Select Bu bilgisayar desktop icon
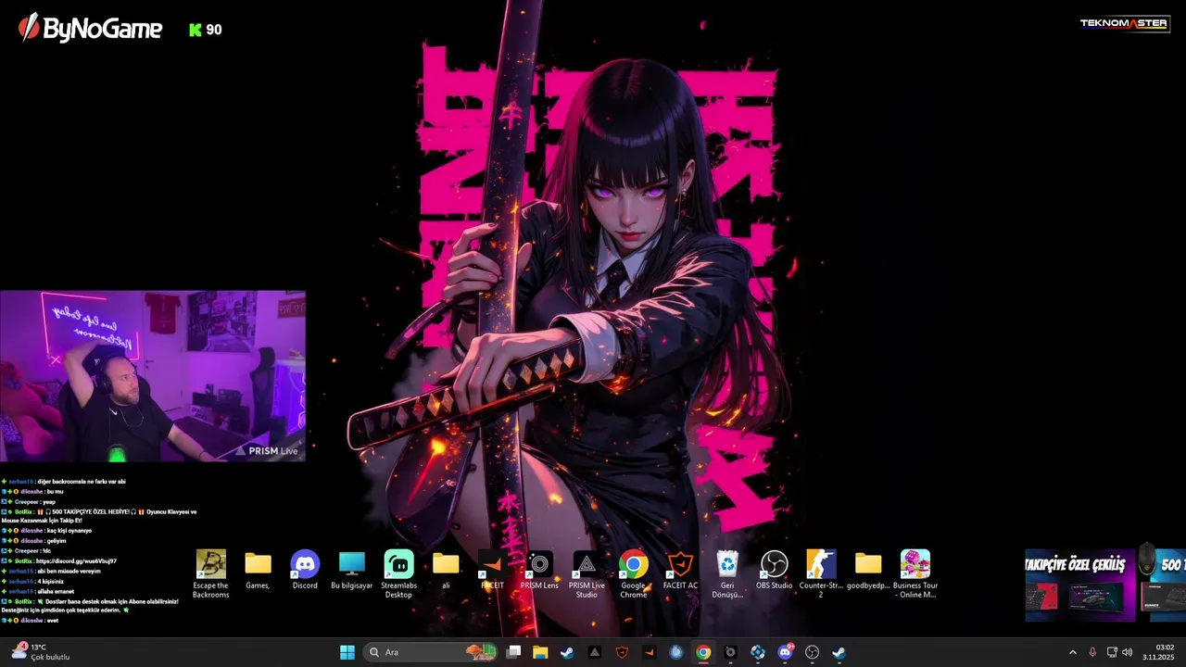The width and height of the screenshot is (1186, 667). click(x=352, y=570)
